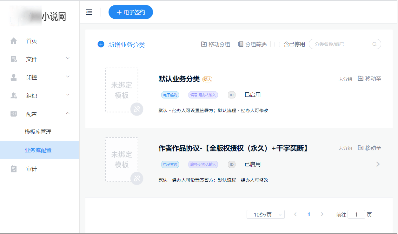Go to 首页 in the sidebar

(32, 41)
